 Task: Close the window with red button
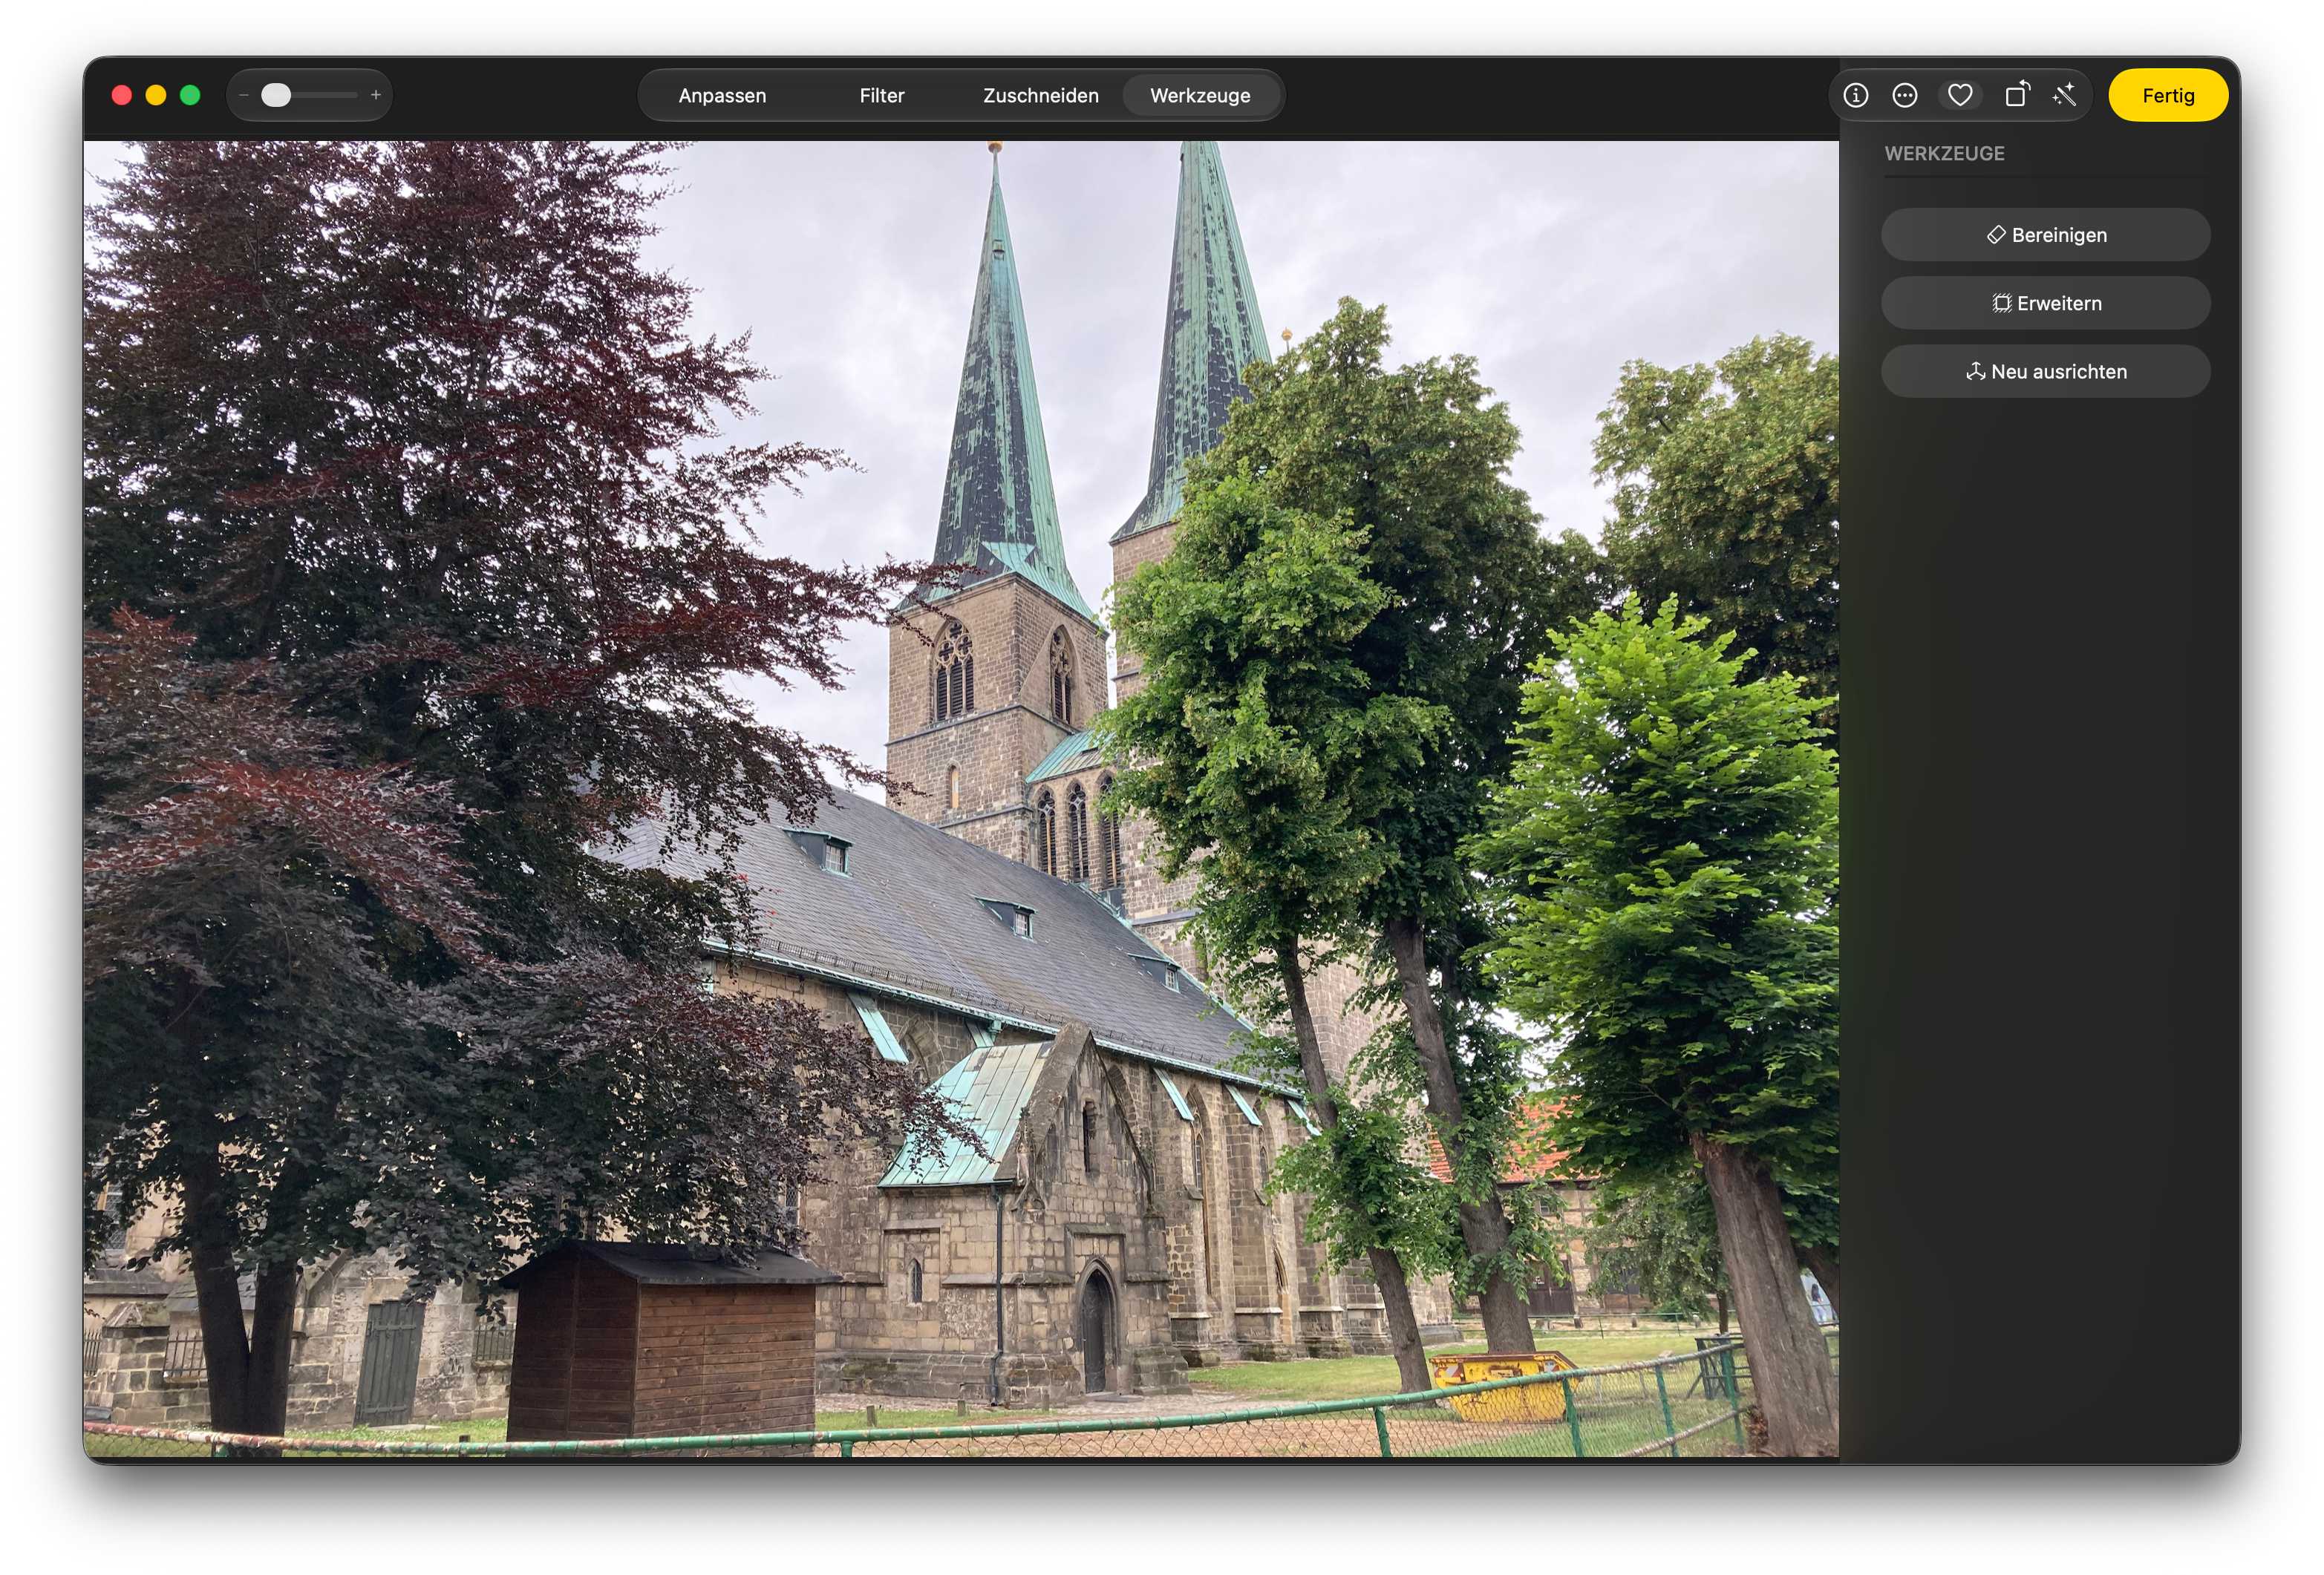pos(122,95)
